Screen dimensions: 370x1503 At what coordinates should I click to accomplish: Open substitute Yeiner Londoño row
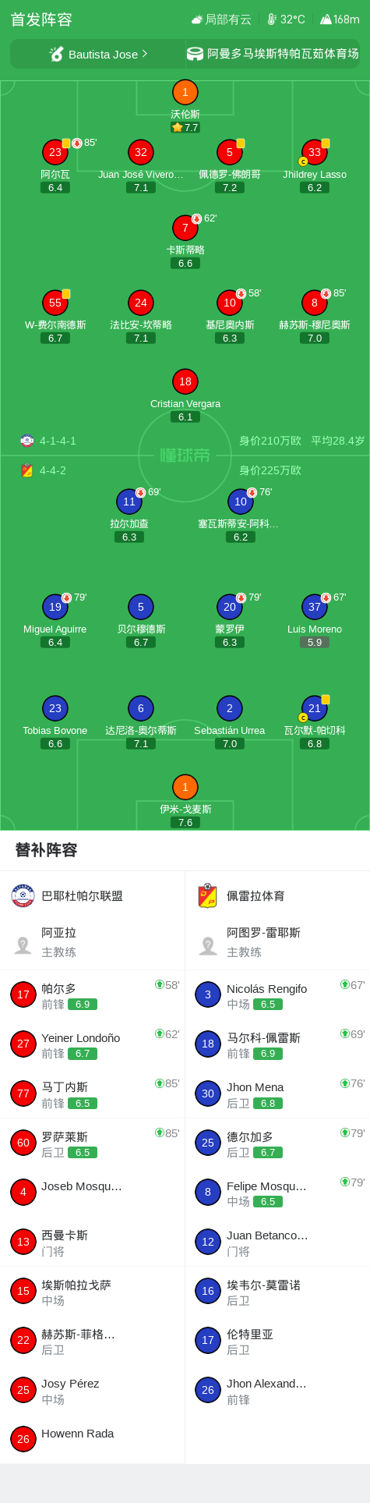(x=92, y=1044)
